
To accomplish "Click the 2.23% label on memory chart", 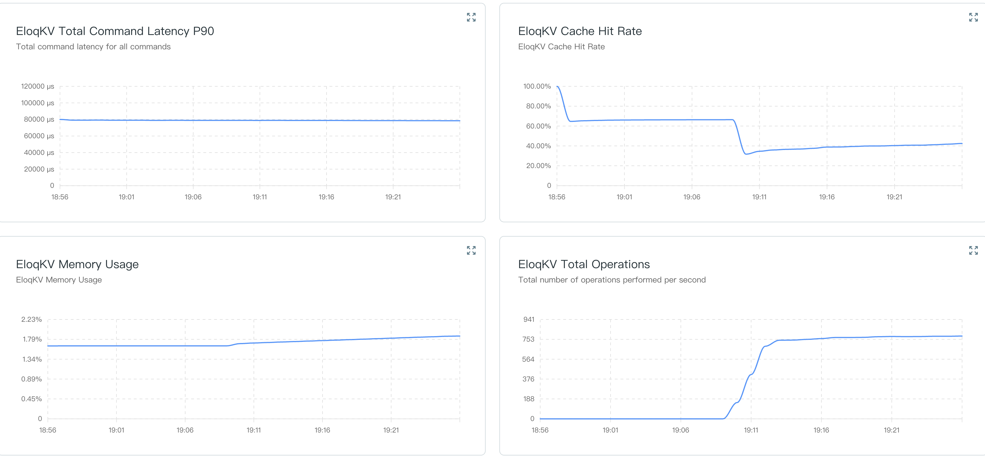I will pyautogui.click(x=32, y=319).
